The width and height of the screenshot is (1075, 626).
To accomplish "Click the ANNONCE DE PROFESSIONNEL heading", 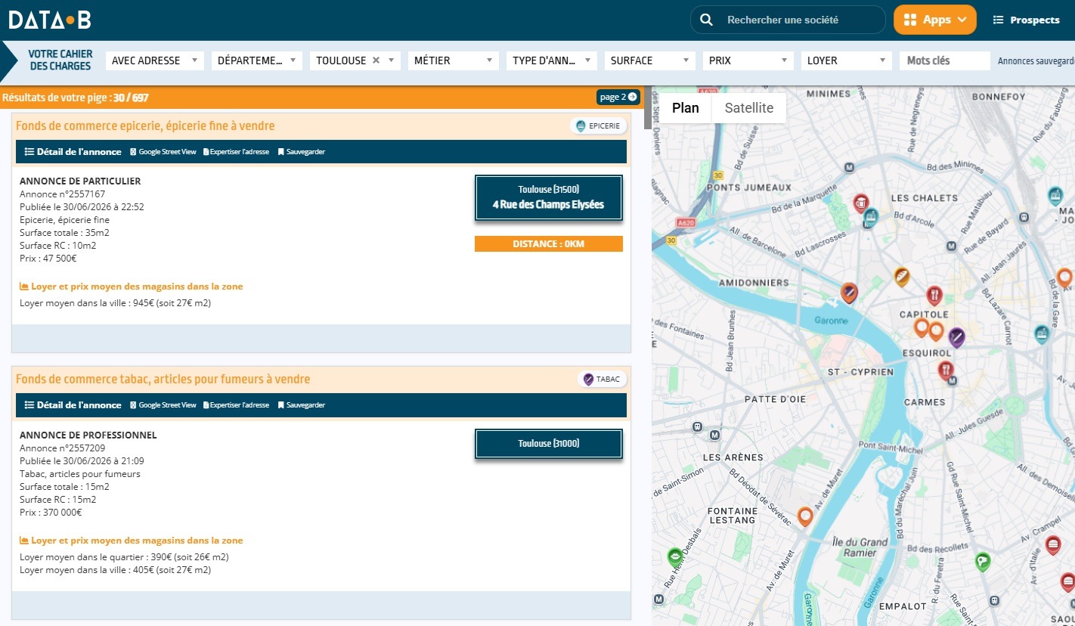I will point(88,435).
